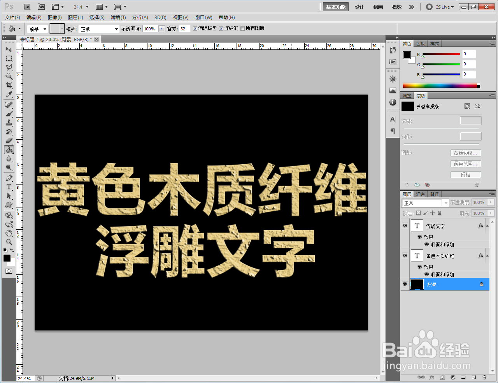Hide the 黄色木质纤维 text layer

click(x=405, y=256)
